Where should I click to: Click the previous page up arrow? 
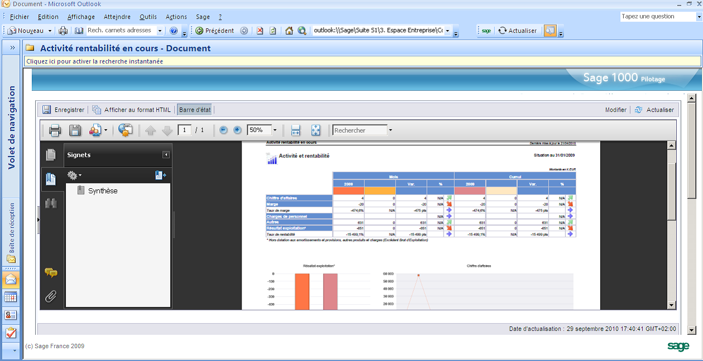click(x=150, y=130)
